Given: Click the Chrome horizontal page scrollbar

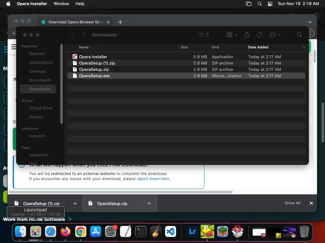Looking at the screenshot, I should coord(120,192).
